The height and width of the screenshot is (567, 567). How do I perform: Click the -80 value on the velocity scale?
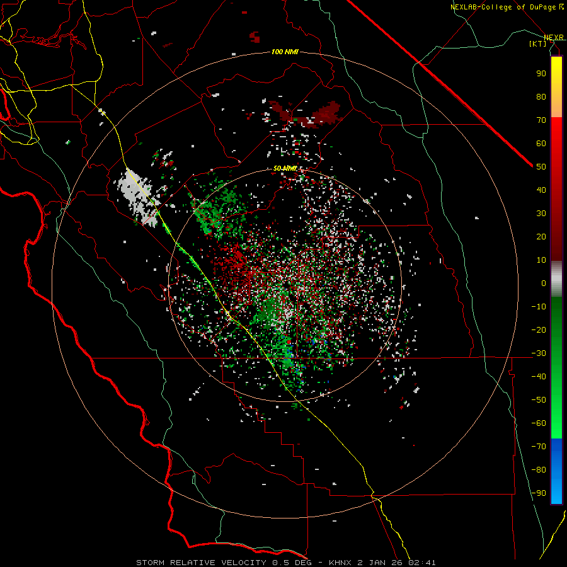pyautogui.click(x=539, y=470)
